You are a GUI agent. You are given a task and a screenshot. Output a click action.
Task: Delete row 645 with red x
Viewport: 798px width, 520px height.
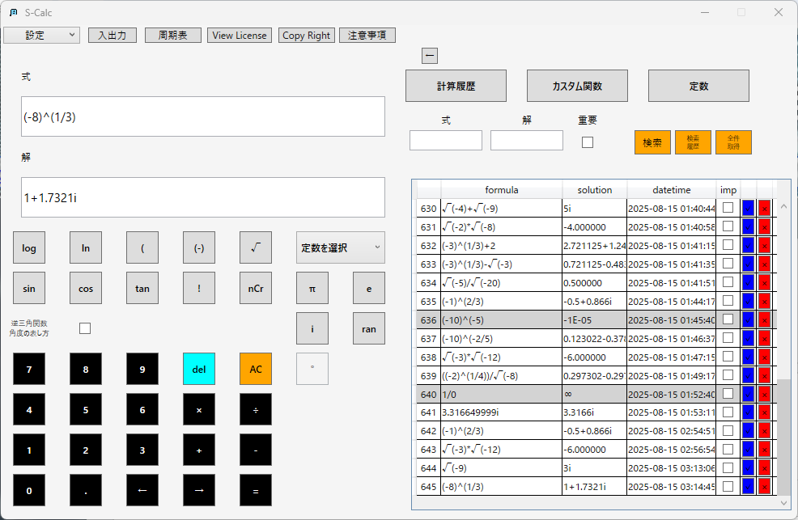tap(764, 487)
